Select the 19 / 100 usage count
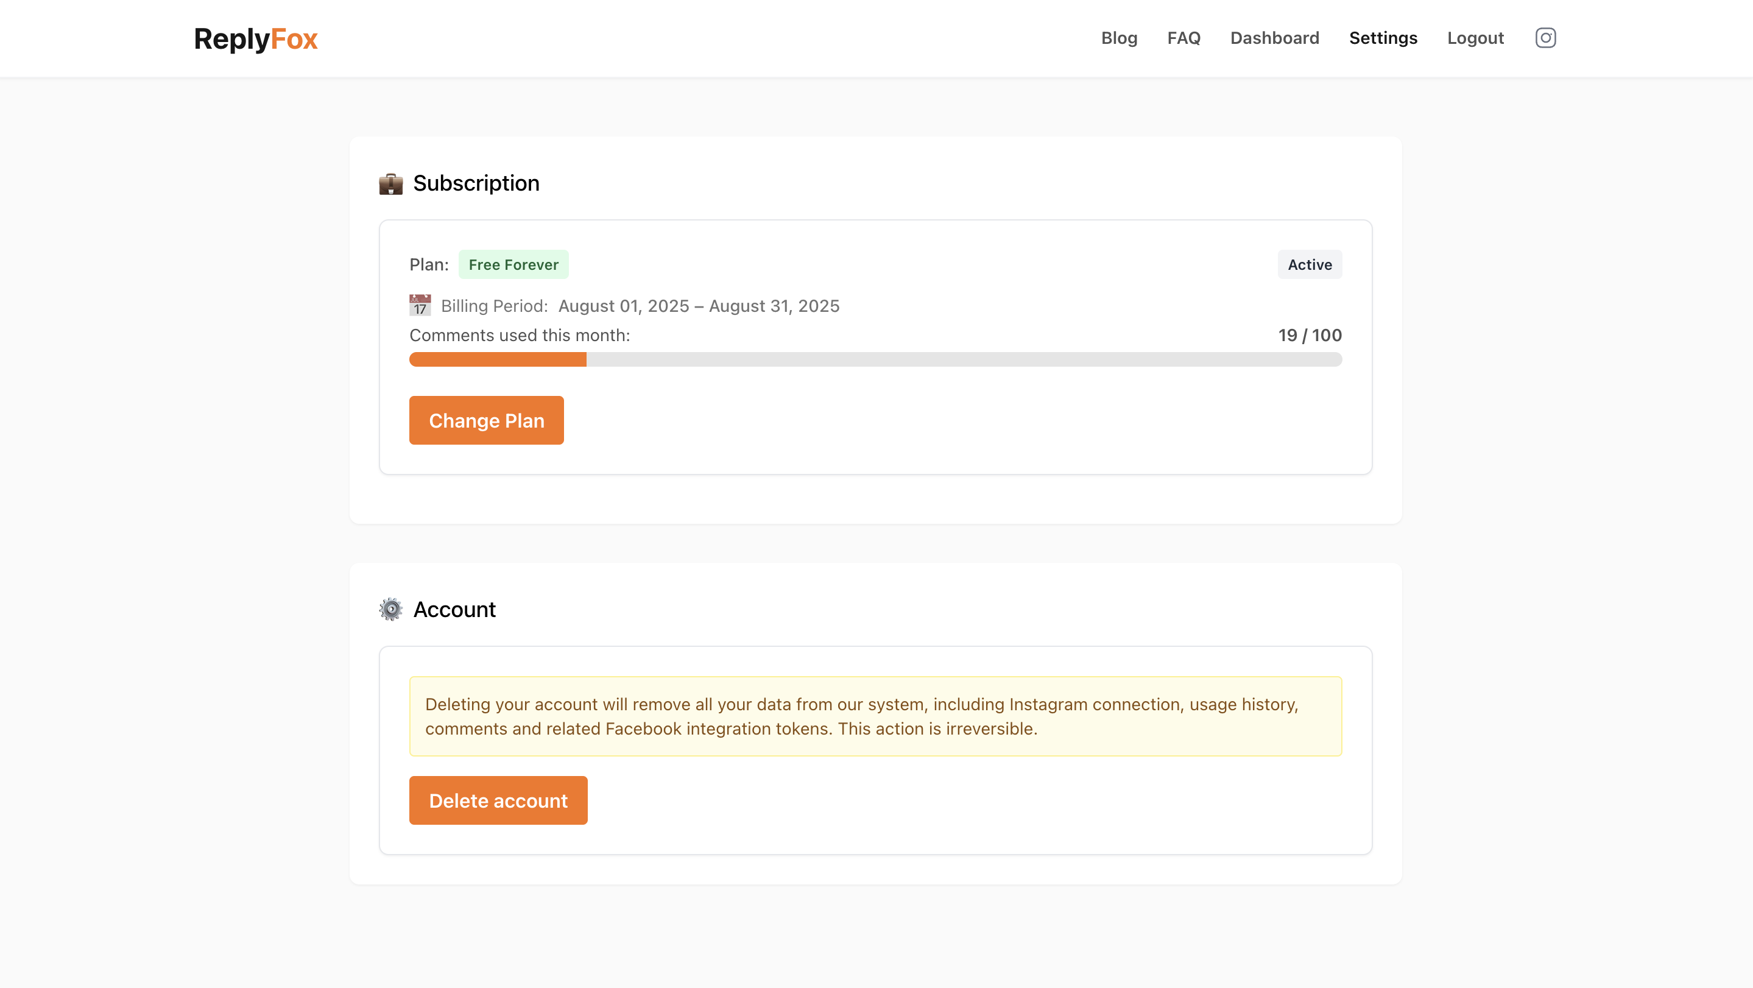 coord(1310,336)
